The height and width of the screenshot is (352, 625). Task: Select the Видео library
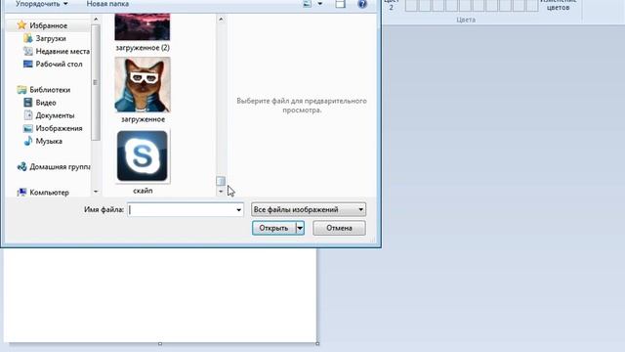(40, 103)
